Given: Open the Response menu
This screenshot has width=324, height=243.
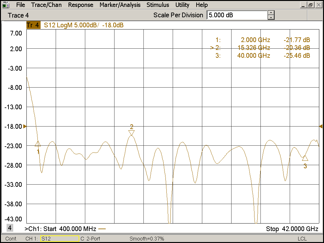Looking at the screenshot, I should (81, 5).
